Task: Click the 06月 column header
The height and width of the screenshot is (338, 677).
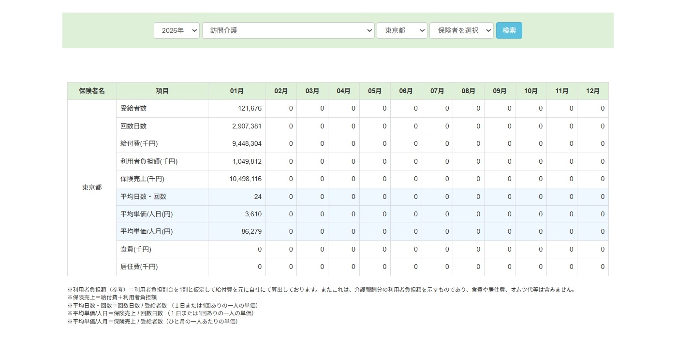Action: pyautogui.click(x=406, y=91)
